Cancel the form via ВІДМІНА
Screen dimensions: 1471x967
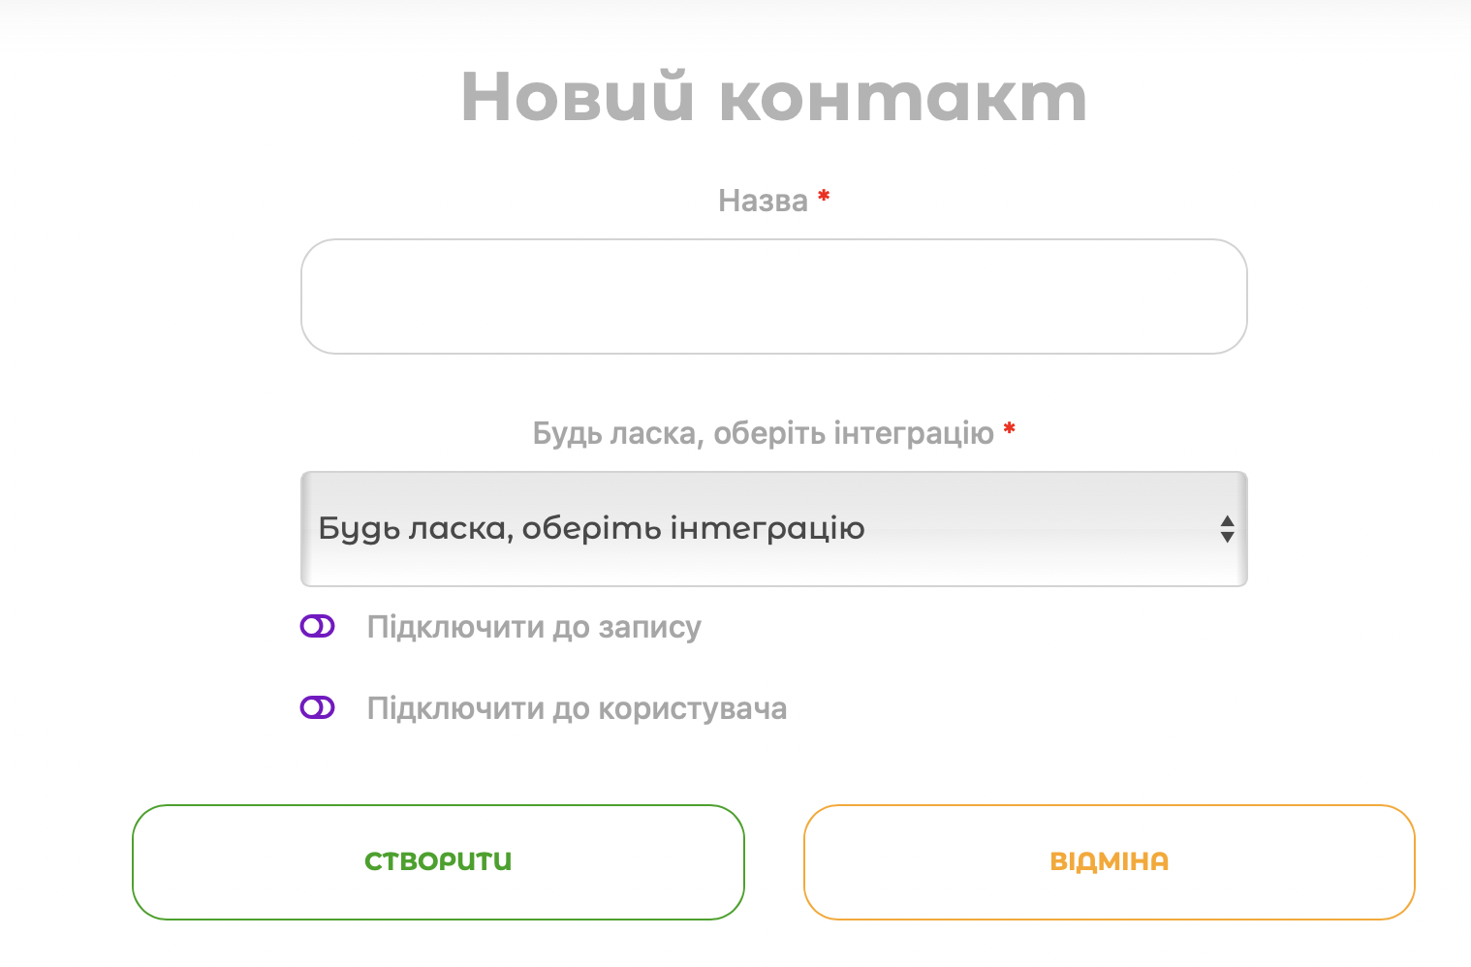click(x=1109, y=860)
